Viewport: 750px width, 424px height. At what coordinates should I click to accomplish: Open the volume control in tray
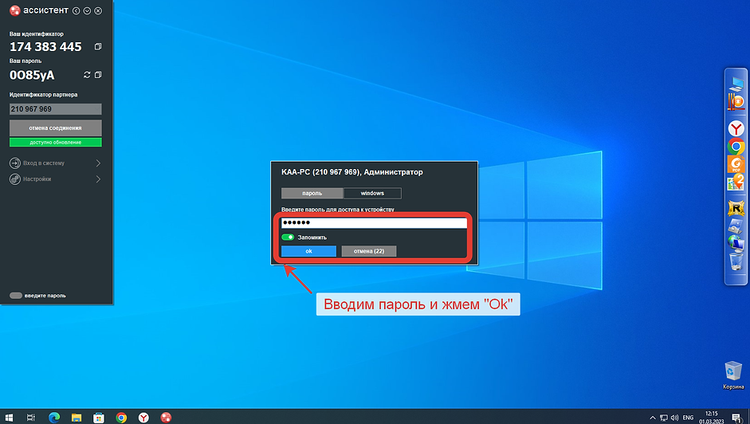[675, 418]
